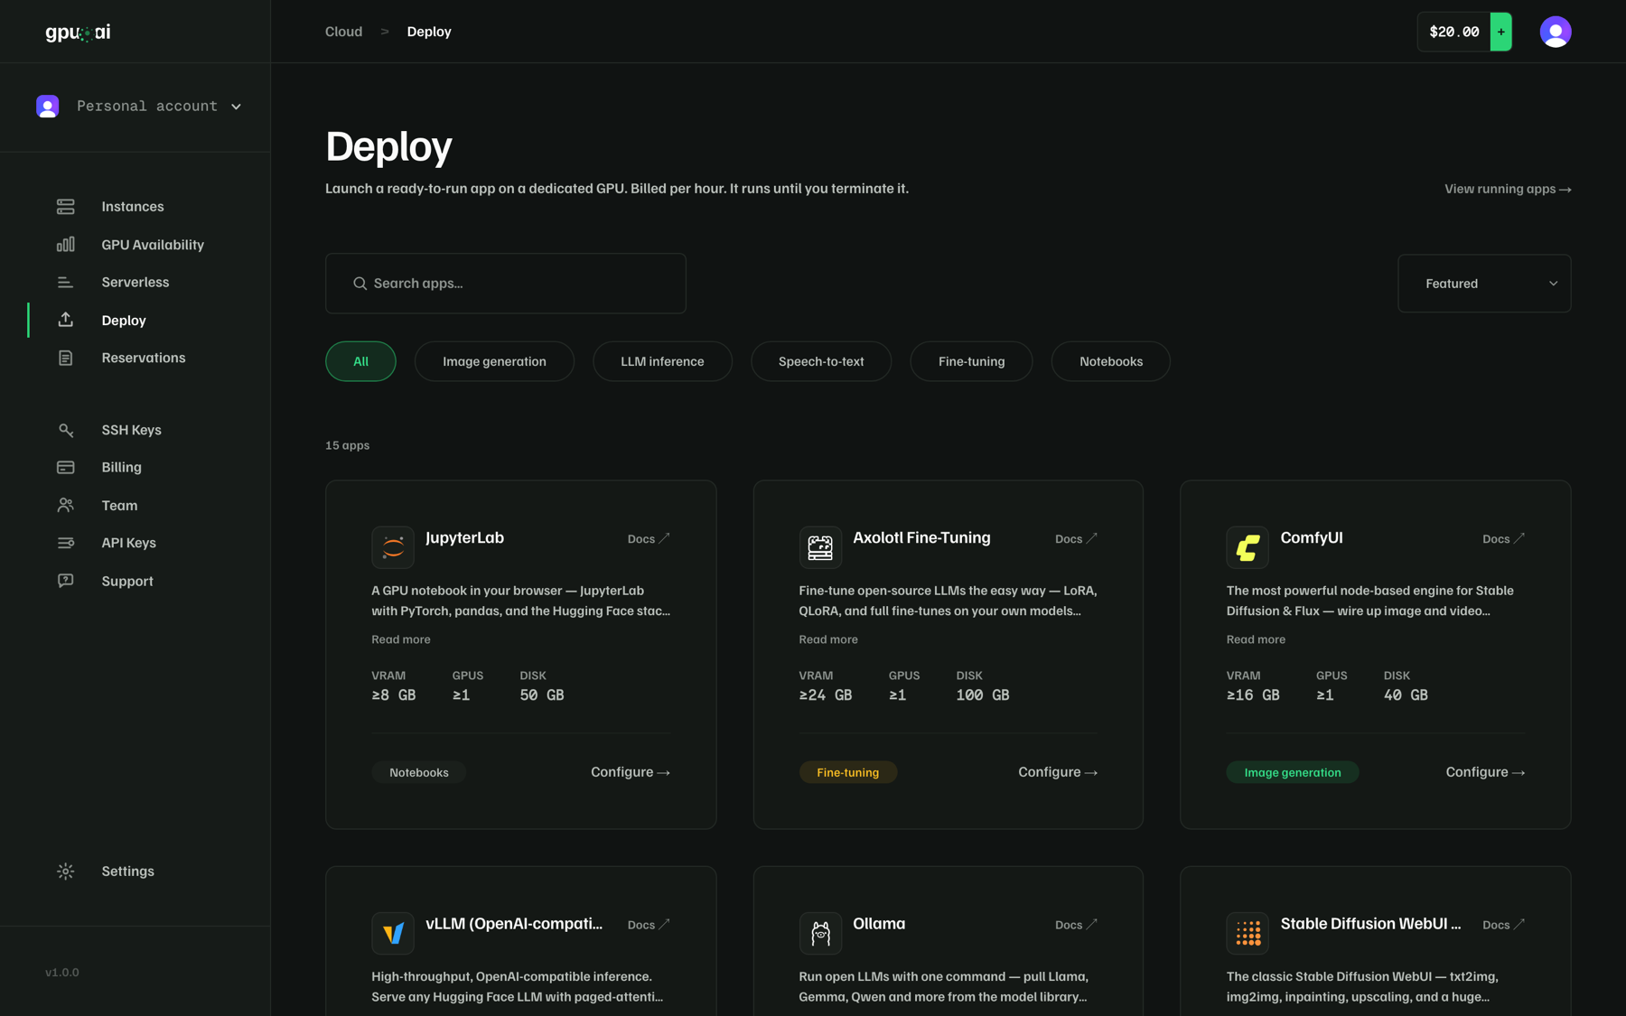Click the Support chat icon
Viewport: 1626px width, 1016px height.
click(x=65, y=581)
